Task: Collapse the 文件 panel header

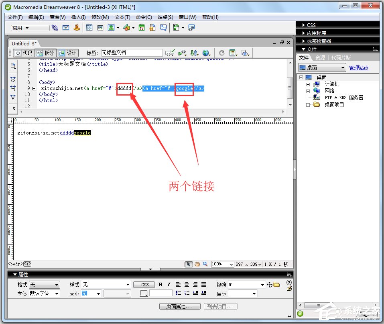Action: (304, 49)
